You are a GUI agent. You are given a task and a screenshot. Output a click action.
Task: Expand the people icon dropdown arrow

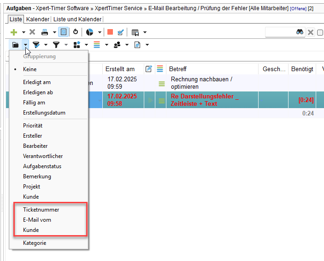point(127,45)
